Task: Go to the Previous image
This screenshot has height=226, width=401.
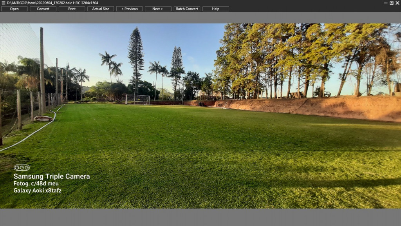Action: click(129, 9)
